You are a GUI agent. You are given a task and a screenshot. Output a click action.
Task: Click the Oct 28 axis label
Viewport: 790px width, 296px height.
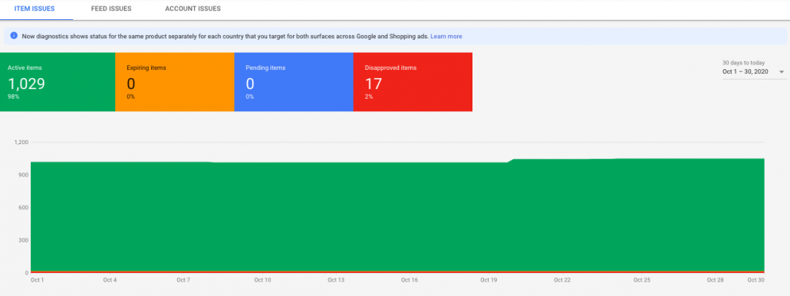tap(715, 280)
